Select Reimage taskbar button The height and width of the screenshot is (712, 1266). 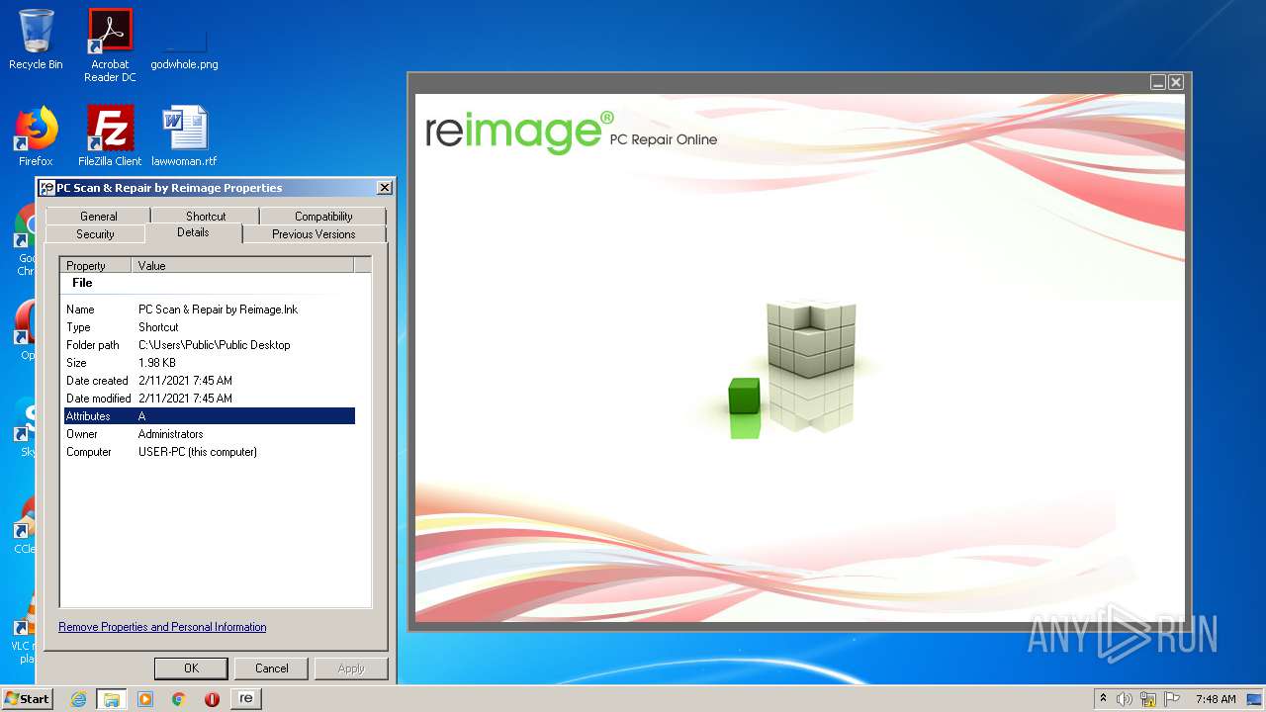tap(246, 699)
